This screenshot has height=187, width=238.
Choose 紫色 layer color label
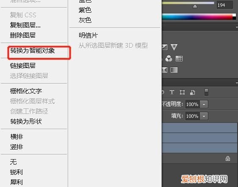85,10
